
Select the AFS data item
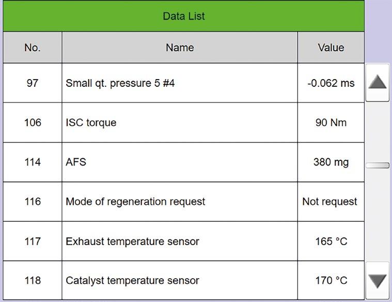click(x=179, y=162)
